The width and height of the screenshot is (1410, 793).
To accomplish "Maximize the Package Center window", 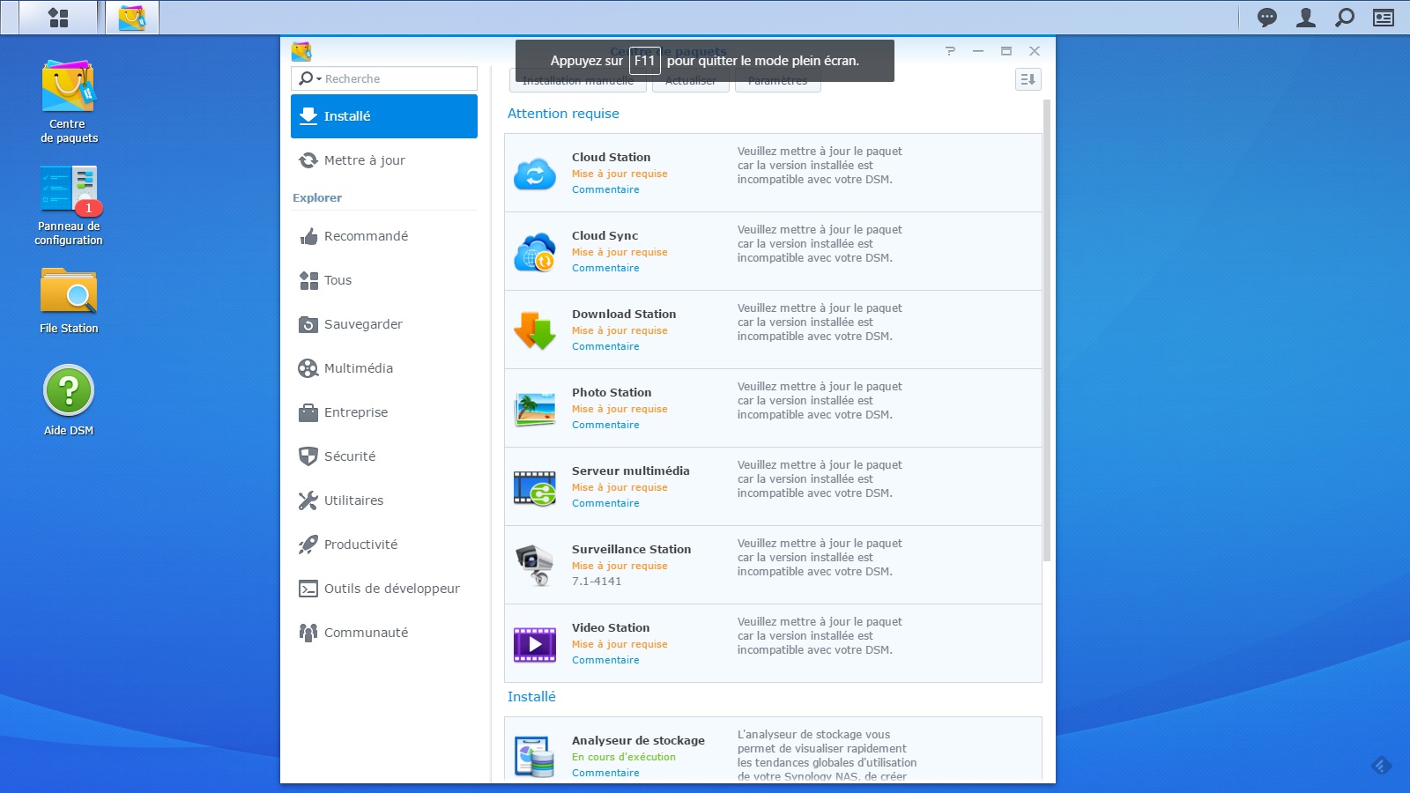I will point(1006,51).
